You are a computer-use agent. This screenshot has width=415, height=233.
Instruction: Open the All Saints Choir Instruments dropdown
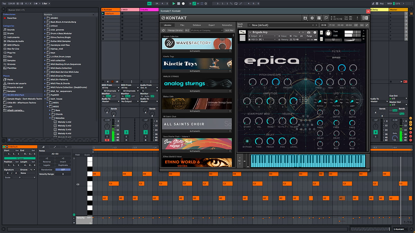point(197,131)
